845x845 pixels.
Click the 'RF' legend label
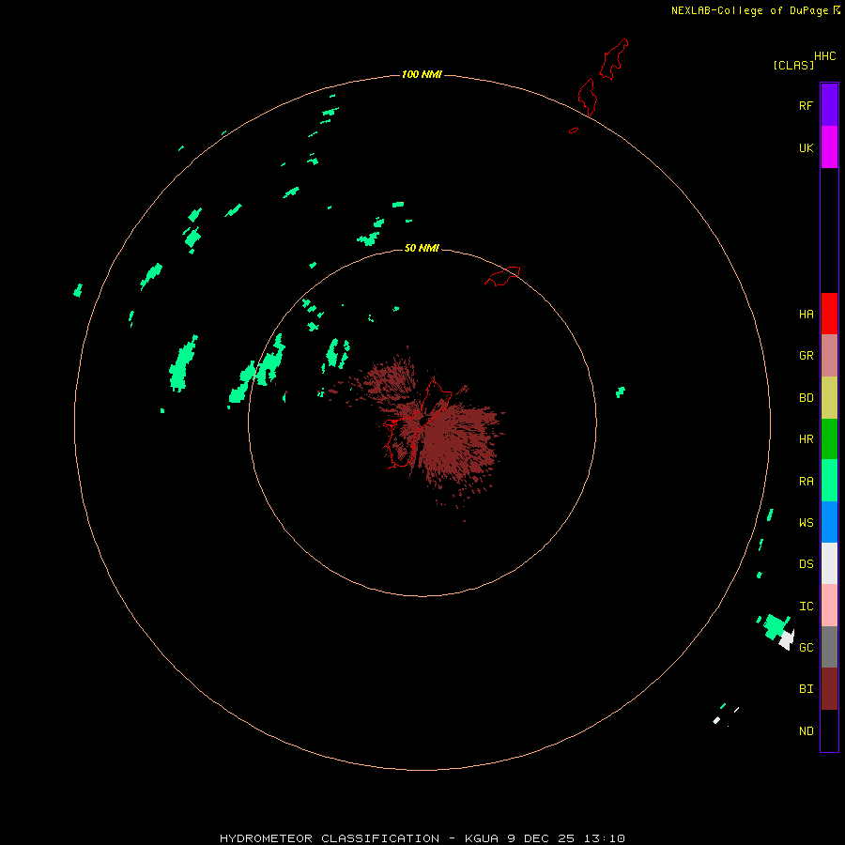[807, 105]
